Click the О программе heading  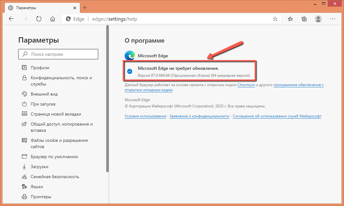[x=144, y=41]
